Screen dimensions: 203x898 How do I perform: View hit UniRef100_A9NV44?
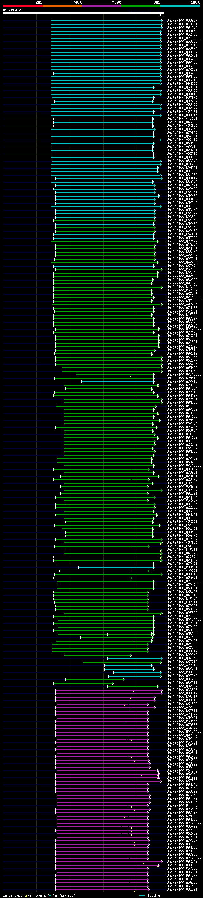(x=182, y=367)
